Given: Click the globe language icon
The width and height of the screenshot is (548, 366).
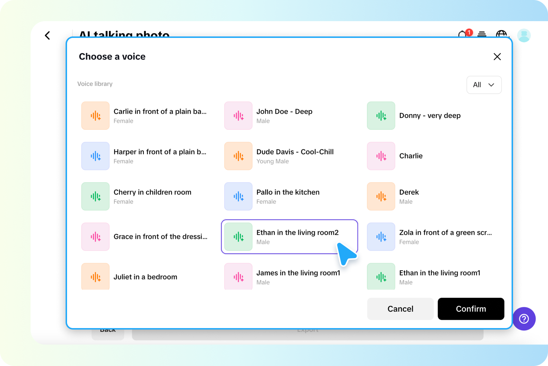Looking at the screenshot, I should (502, 35).
